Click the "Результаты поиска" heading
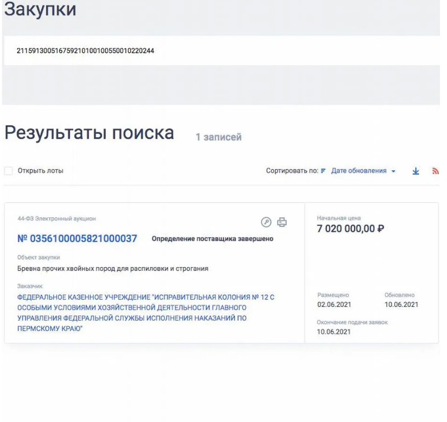 [89, 133]
